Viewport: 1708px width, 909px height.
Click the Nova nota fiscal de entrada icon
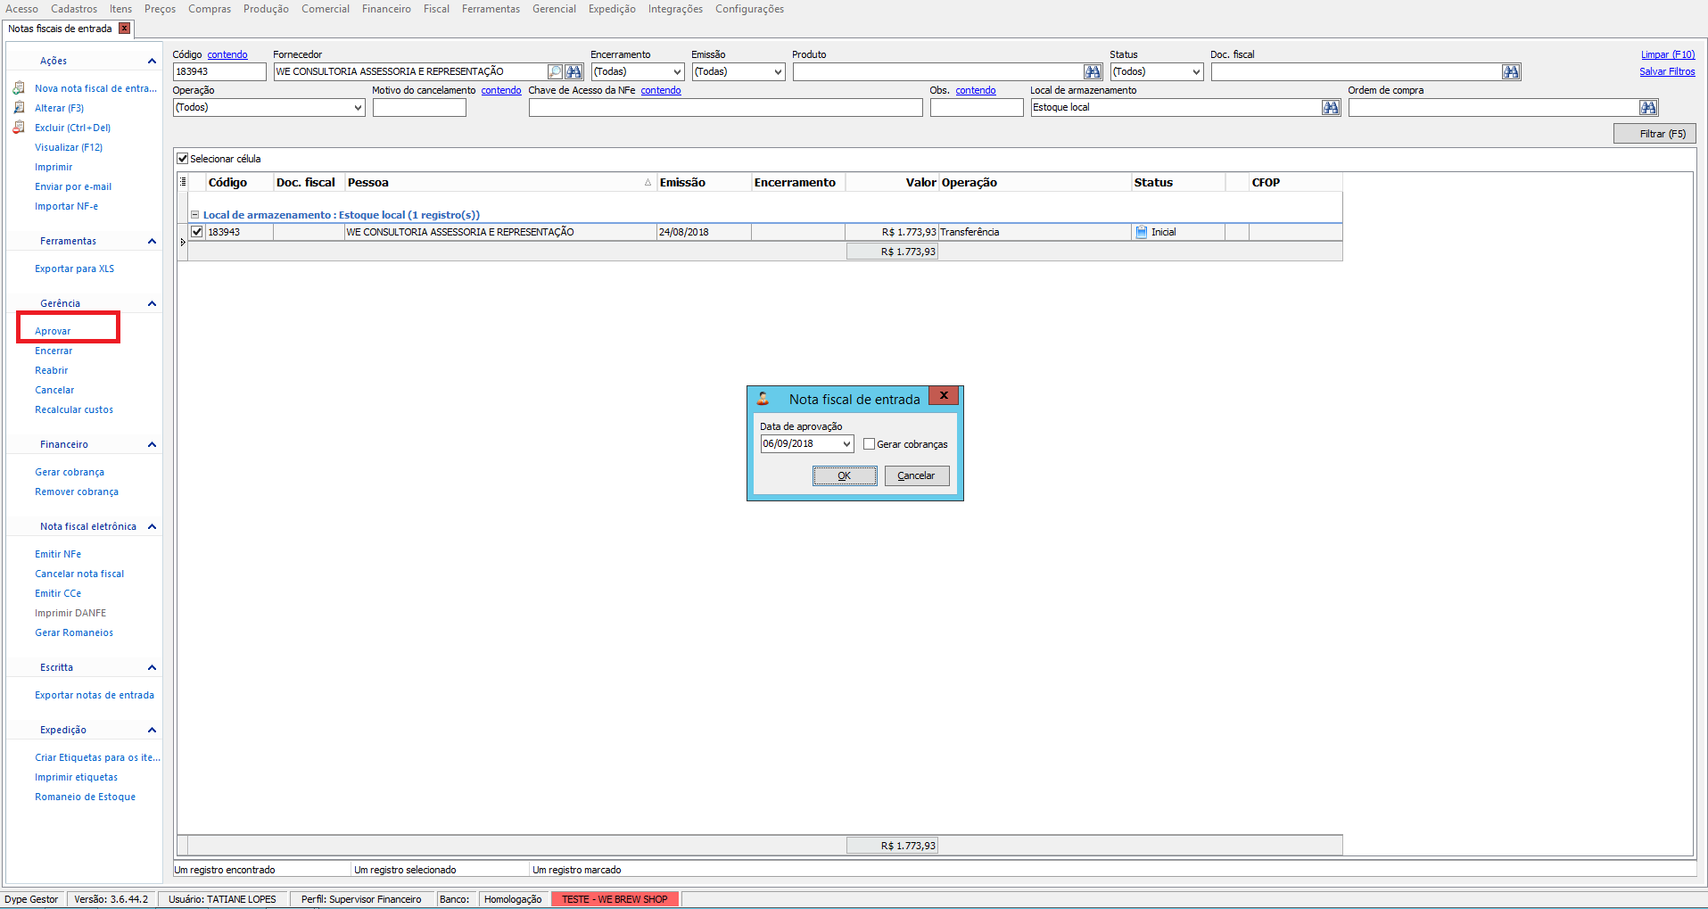click(19, 88)
